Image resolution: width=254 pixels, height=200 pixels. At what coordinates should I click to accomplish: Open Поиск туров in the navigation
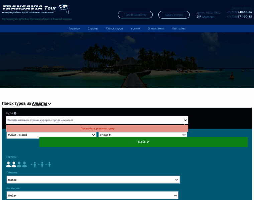click(x=114, y=28)
